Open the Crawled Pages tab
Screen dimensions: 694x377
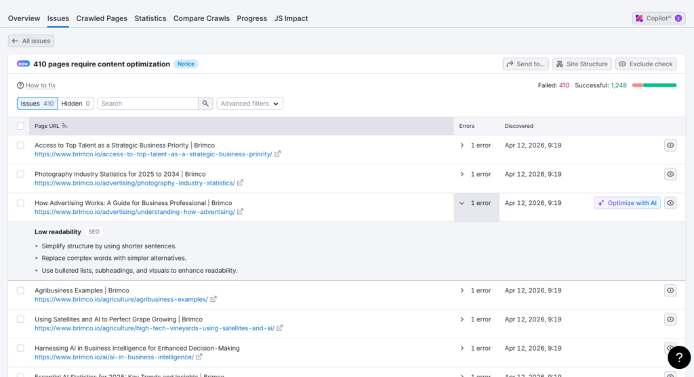pyautogui.click(x=102, y=18)
